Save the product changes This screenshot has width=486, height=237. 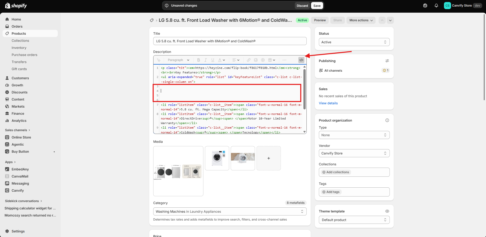(317, 6)
